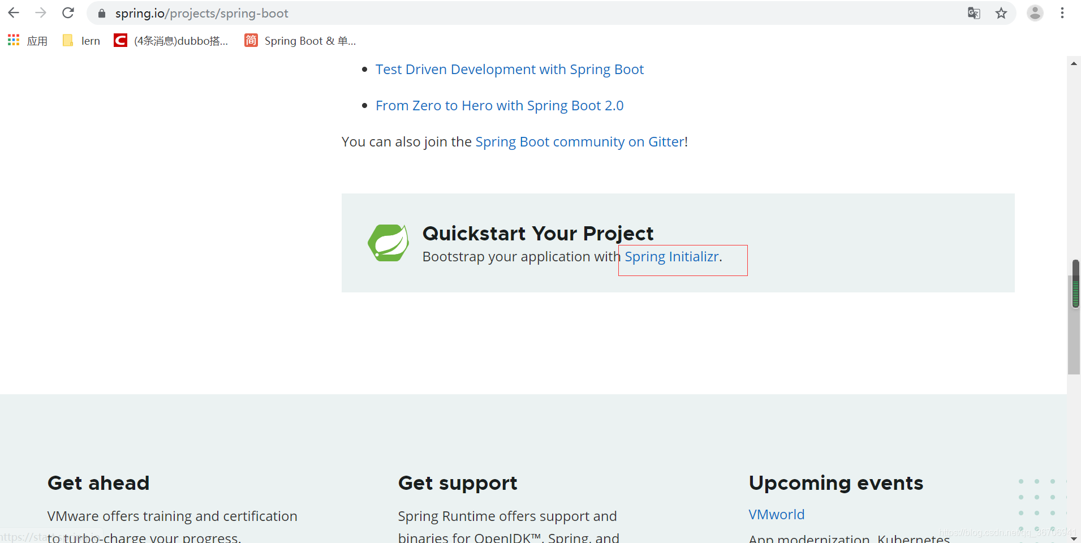The width and height of the screenshot is (1081, 543).
Task: Click the Upcoming events heading
Action: pos(836,483)
